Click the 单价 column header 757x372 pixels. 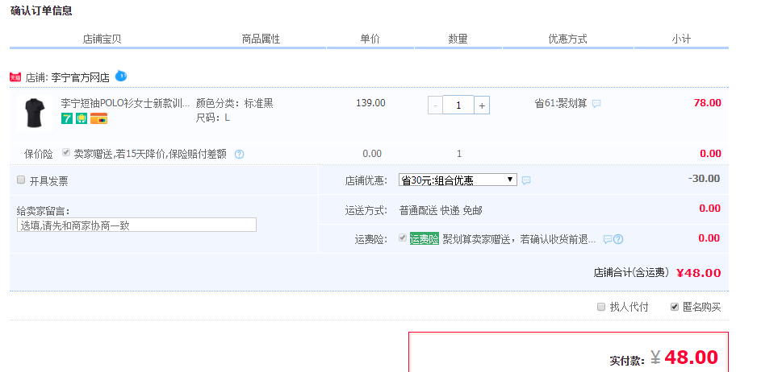click(370, 39)
